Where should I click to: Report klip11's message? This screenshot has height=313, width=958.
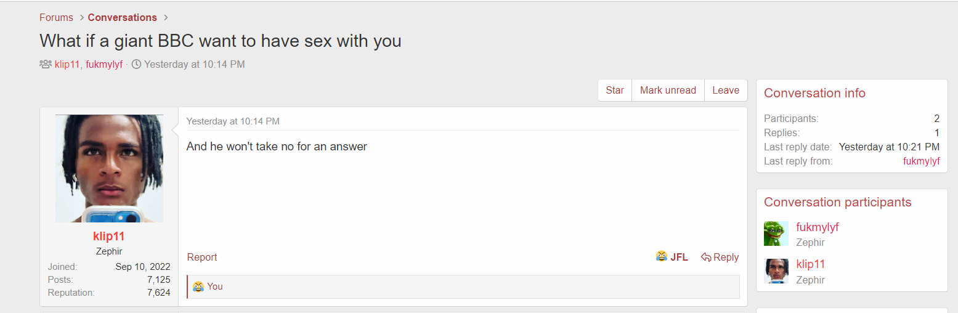point(202,257)
